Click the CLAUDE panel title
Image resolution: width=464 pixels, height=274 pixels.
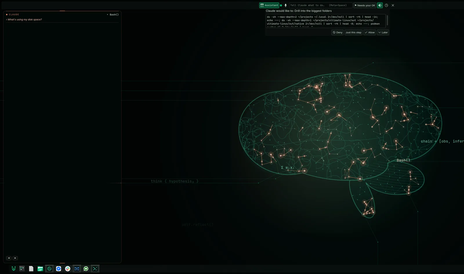pos(14,15)
